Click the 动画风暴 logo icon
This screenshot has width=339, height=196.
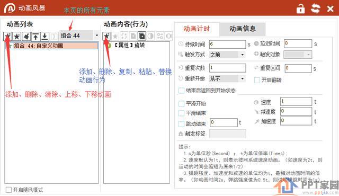(10, 8)
